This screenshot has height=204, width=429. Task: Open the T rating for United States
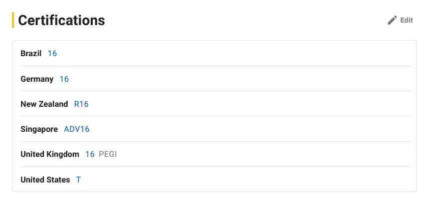pos(79,179)
